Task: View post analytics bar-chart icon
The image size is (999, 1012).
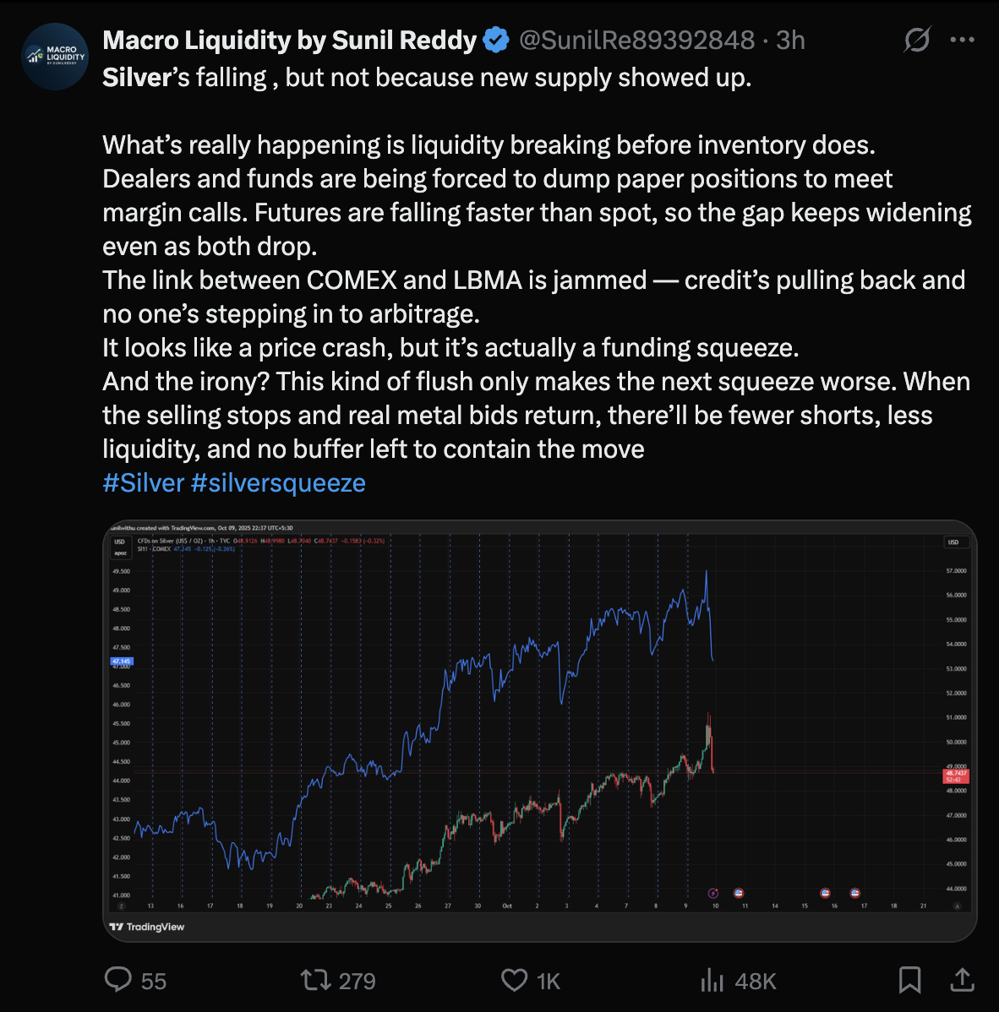Action: 712,980
